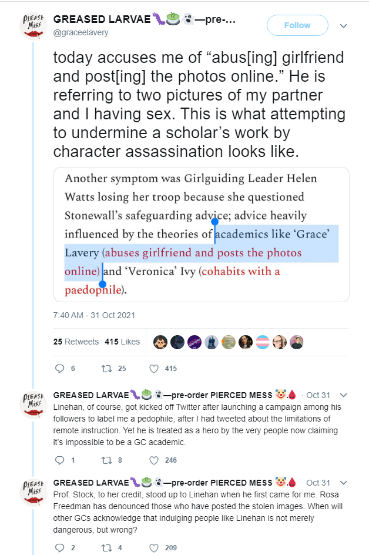Open the @graceelavery profile handle
369x555 pixels.
pyautogui.click(x=81, y=33)
